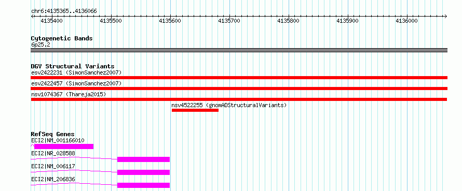
Task: Click the ruler's left arrowhead
Action: pyautogui.click(x=32, y=16)
